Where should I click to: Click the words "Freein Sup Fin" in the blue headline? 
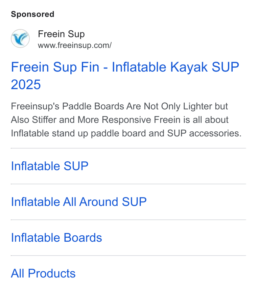[x=55, y=67]
